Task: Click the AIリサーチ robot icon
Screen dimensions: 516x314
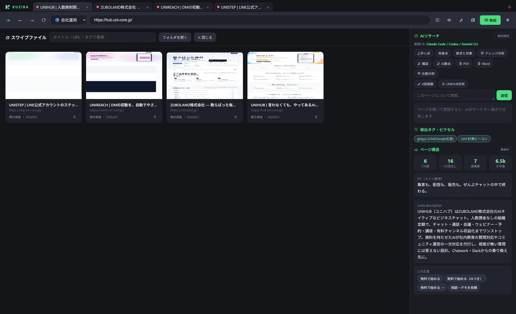Action: (x=416, y=36)
